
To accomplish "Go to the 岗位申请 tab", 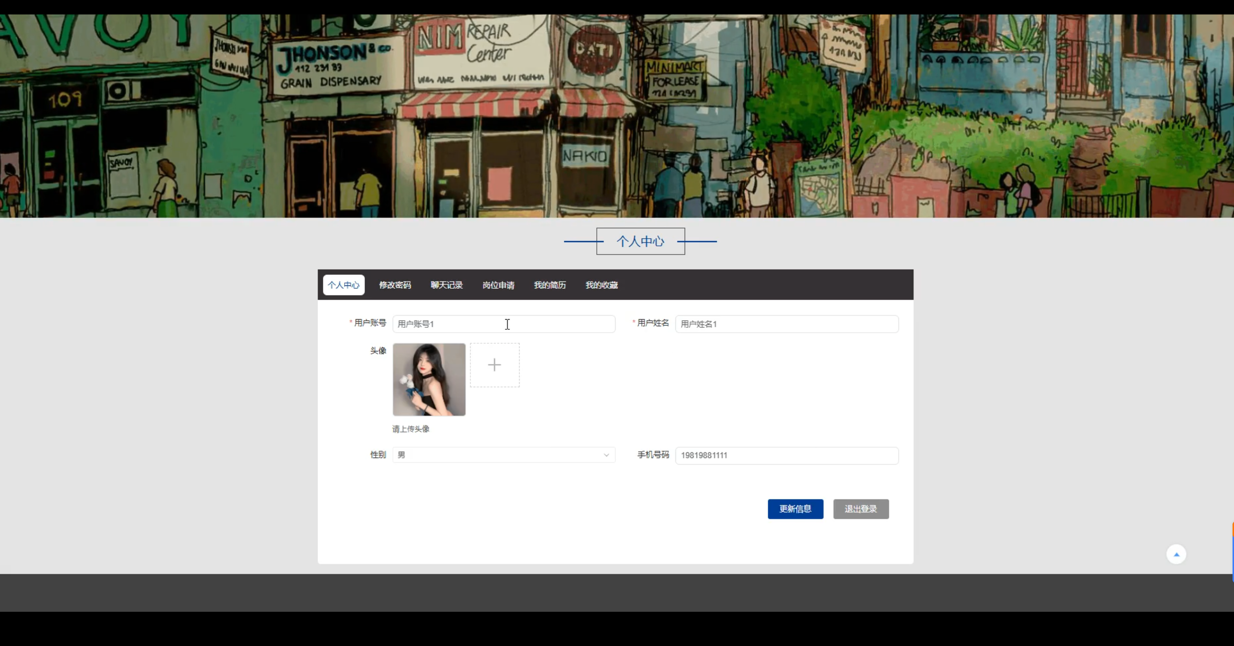I will [498, 285].
